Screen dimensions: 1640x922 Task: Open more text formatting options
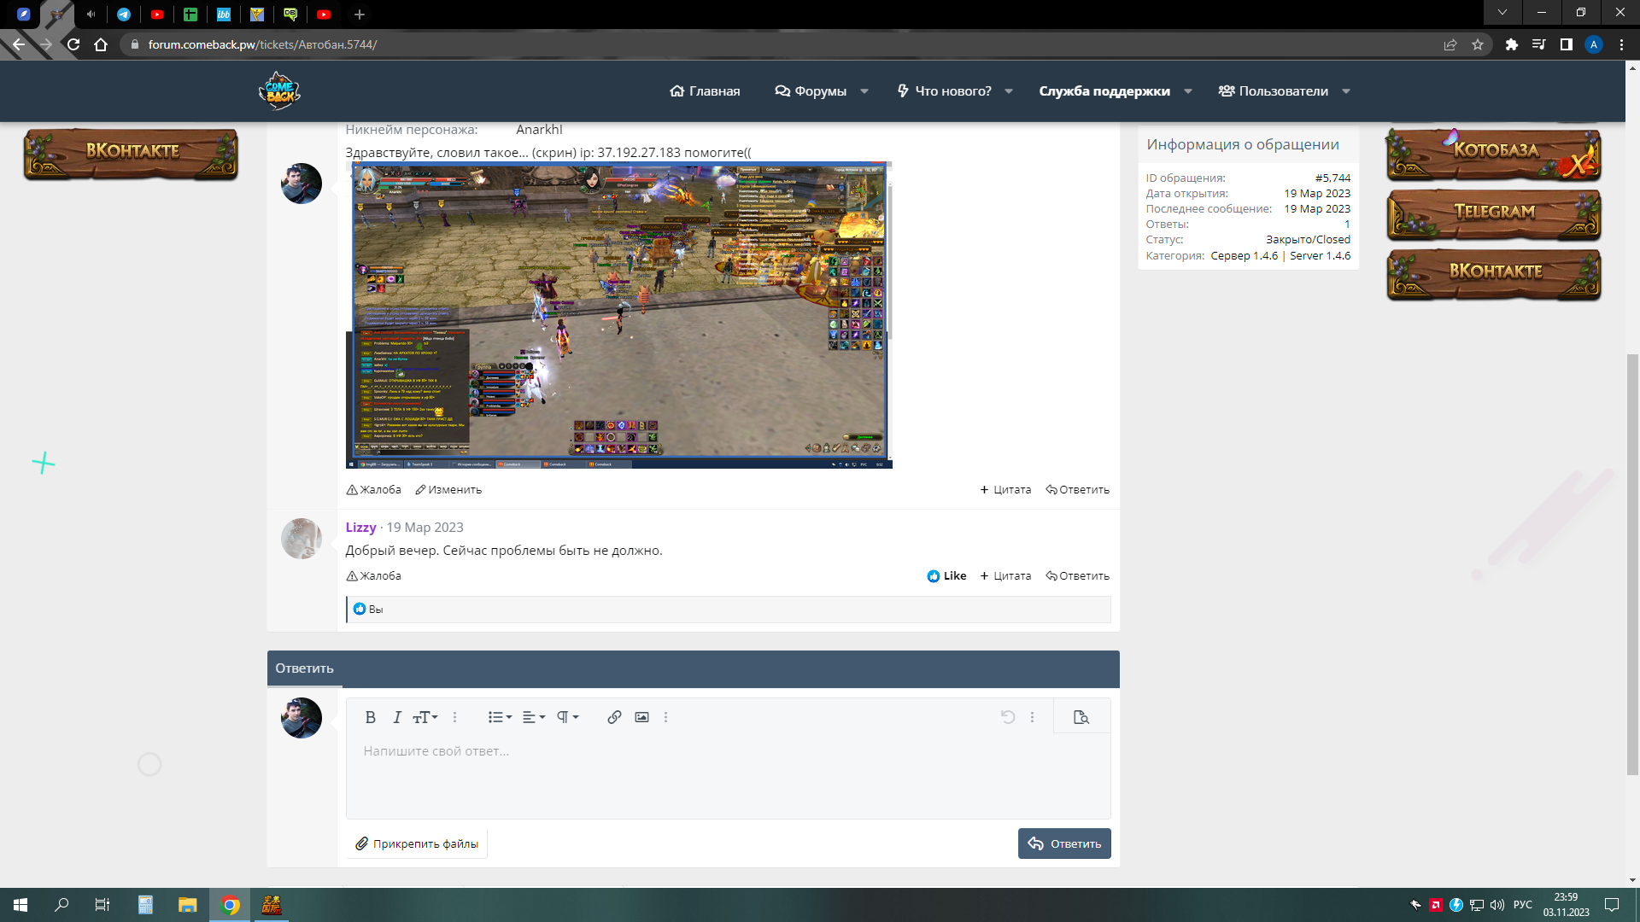coord(454,717)
